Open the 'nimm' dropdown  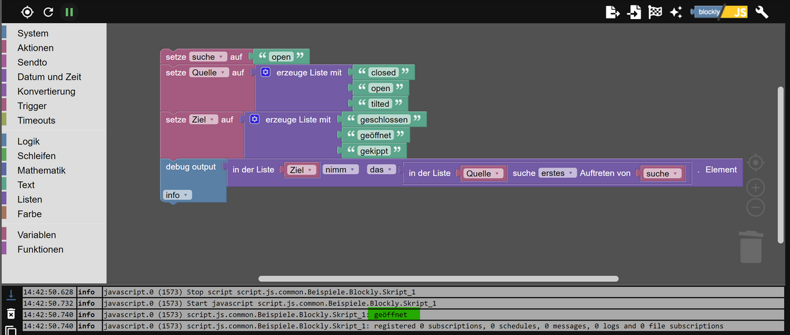[x=340, y=169]
